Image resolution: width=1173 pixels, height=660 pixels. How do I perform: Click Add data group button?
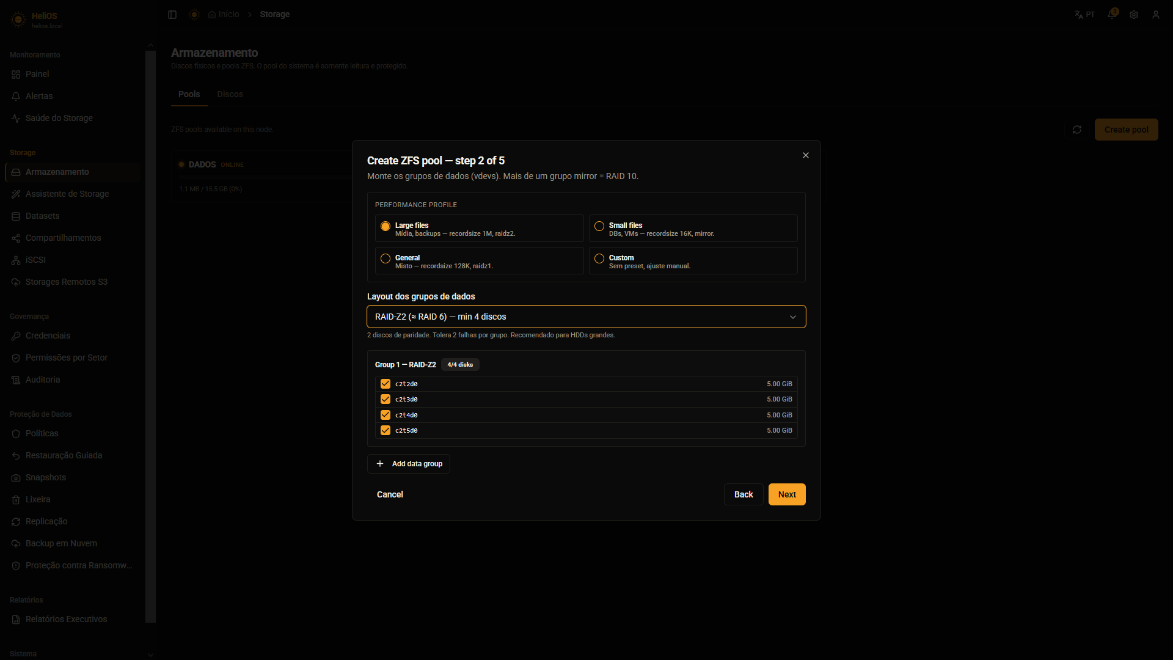(409, 464)
